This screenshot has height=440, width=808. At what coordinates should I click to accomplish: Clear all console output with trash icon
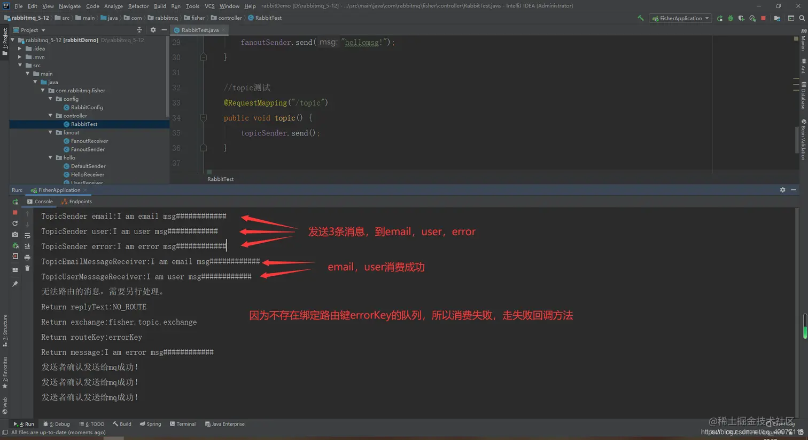[x=27, y=268]
